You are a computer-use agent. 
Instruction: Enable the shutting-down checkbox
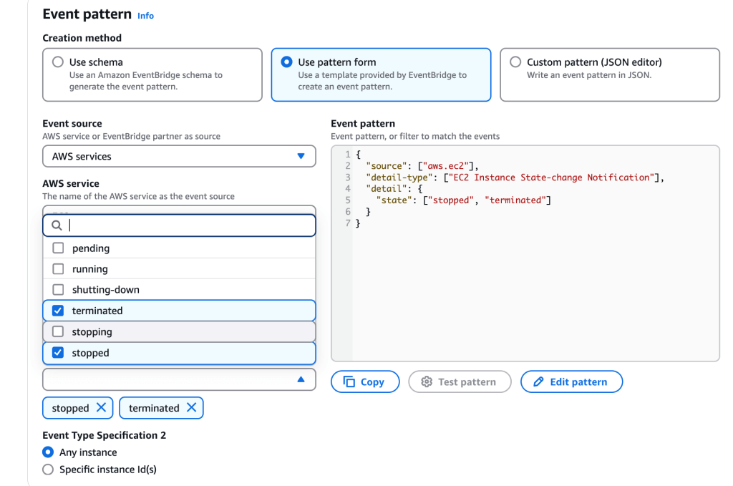[x=59, y=290]
